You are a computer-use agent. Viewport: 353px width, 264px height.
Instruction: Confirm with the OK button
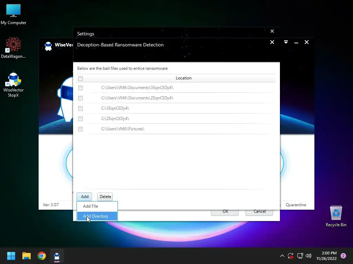[x=225, y=212]
